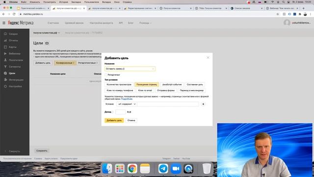The width and height of the screenshot is (314, 177).
Task: Open a new Chrome tab
Action: tap(303, 8)
